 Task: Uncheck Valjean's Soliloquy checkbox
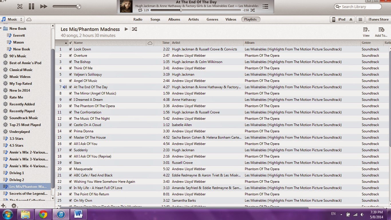point(70,74)
